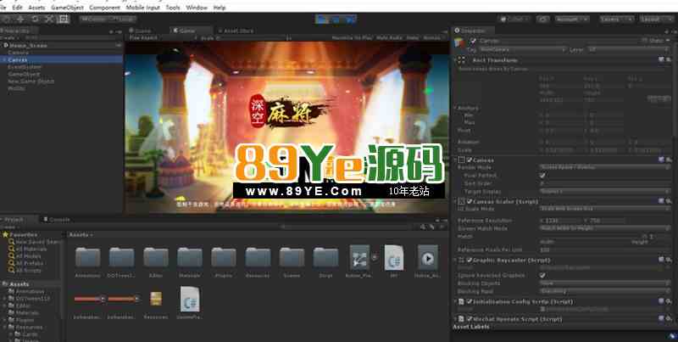Toggle the Canvas GameObject active checkbox
The width and height of the screenshot is (678, 342).
pyautogui.click(x=473, y=41)
